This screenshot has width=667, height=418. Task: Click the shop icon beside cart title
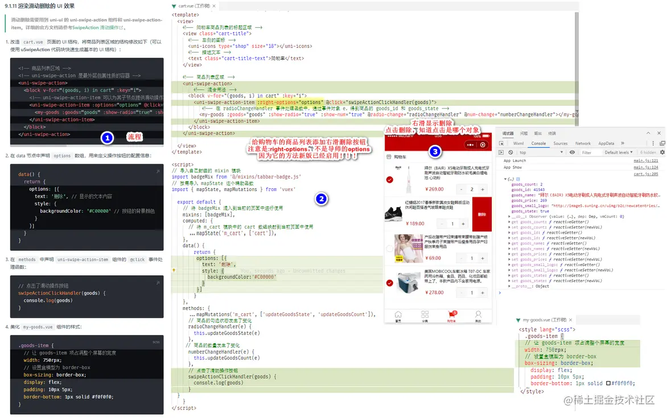point(389,157)
